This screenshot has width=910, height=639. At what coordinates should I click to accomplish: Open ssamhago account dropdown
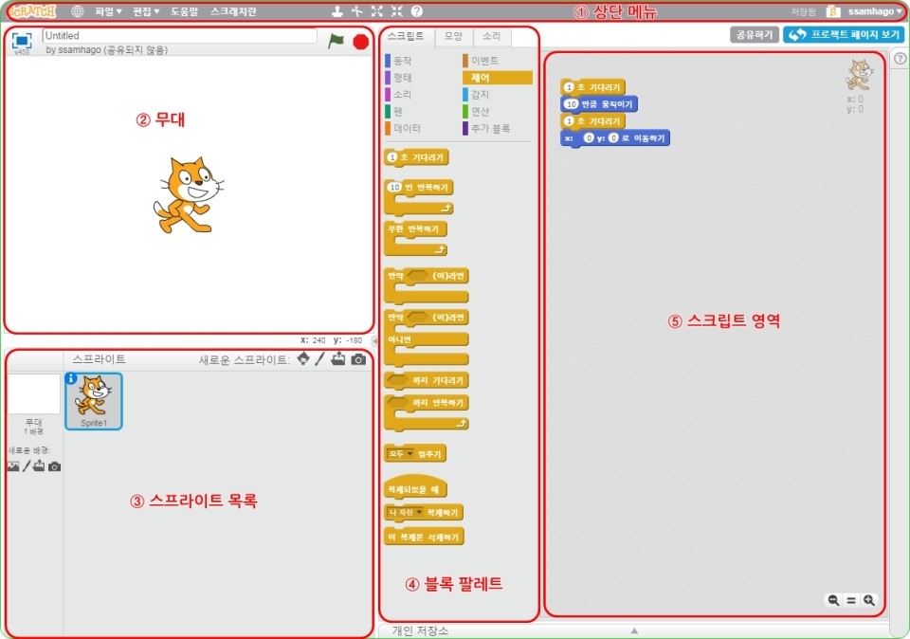tap(875, 11)
